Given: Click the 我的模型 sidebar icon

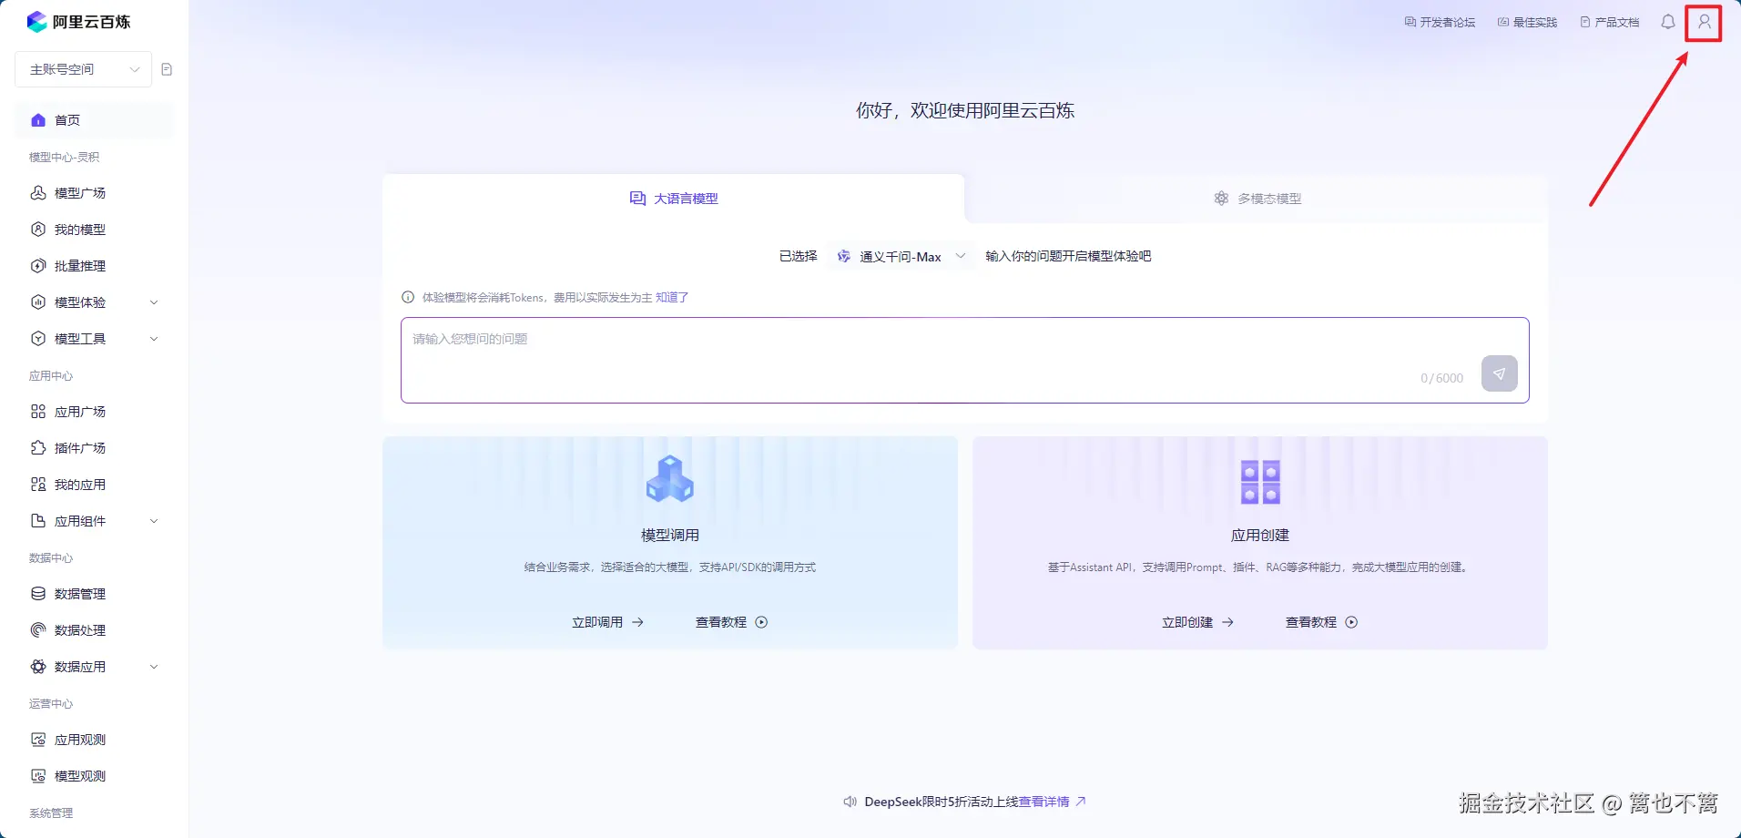Looking at the screenshot, I should coord(38,230).
